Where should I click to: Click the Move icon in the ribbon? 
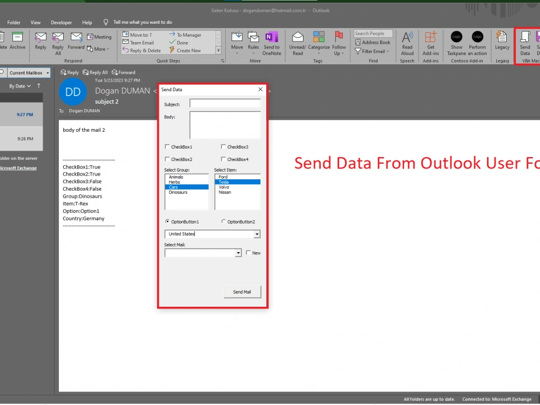click(237, 38)
